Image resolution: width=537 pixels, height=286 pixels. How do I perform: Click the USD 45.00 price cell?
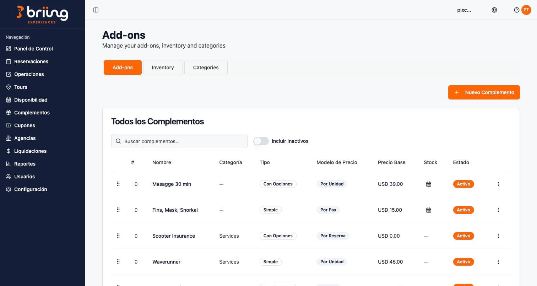(390, 262)
